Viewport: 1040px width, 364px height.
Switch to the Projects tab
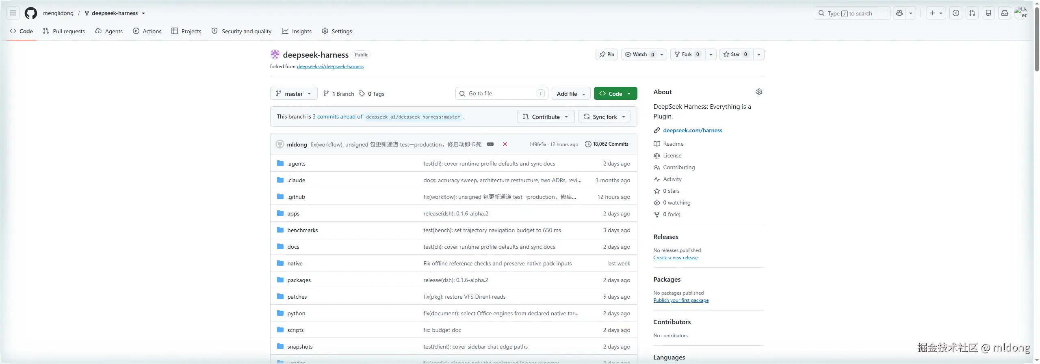tap(186, 31)
